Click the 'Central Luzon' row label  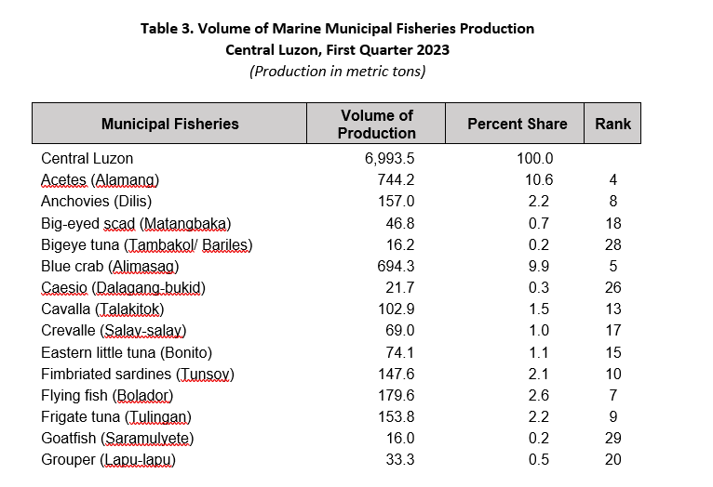(87, 158)
